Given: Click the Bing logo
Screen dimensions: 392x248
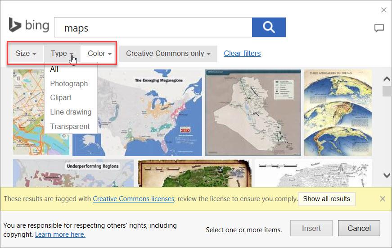Looking at the screenshot, I should tap(29, 26).
